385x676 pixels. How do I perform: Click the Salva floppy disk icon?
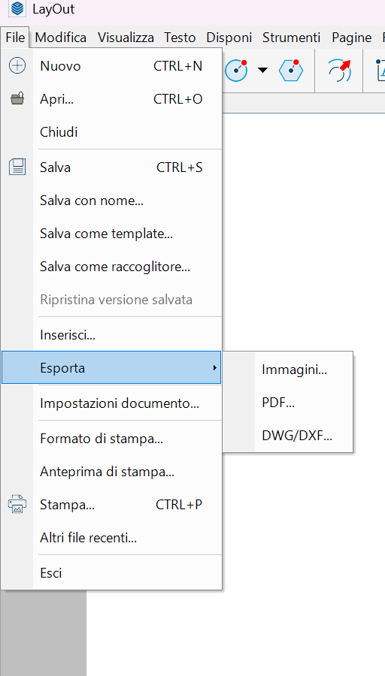click(17, 167)
